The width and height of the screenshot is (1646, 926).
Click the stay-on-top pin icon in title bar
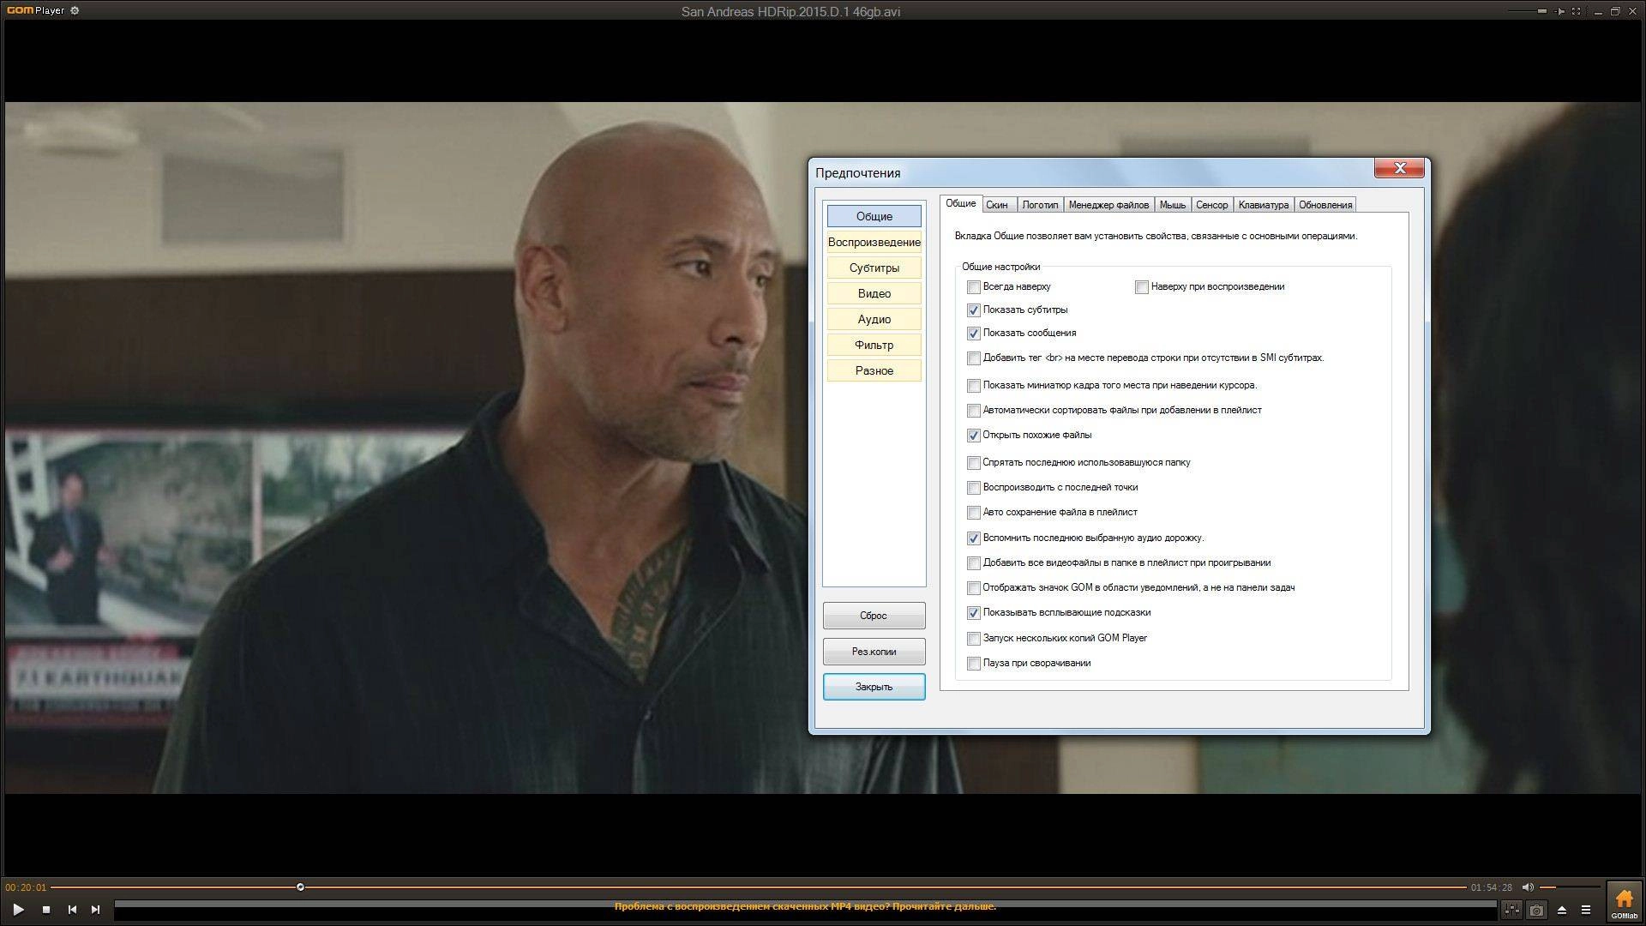pyautogui.click(x=1560, y=11)
